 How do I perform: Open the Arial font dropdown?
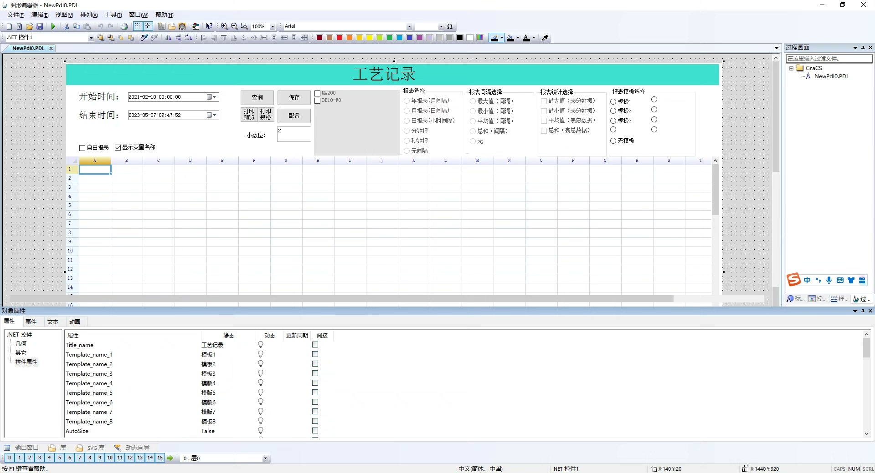point(409,26)
